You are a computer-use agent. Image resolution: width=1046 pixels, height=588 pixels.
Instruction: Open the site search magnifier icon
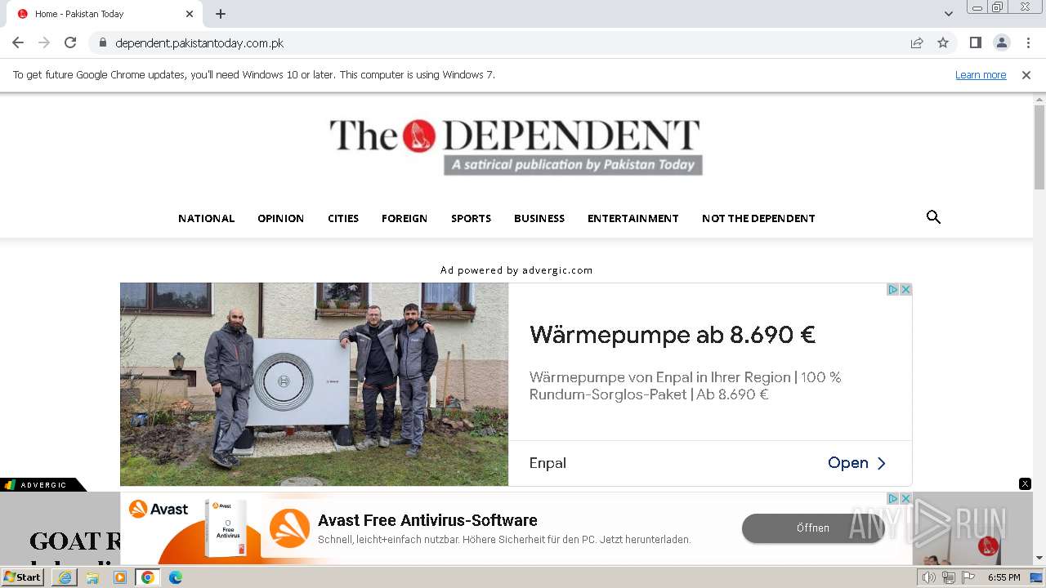point(933,217)
